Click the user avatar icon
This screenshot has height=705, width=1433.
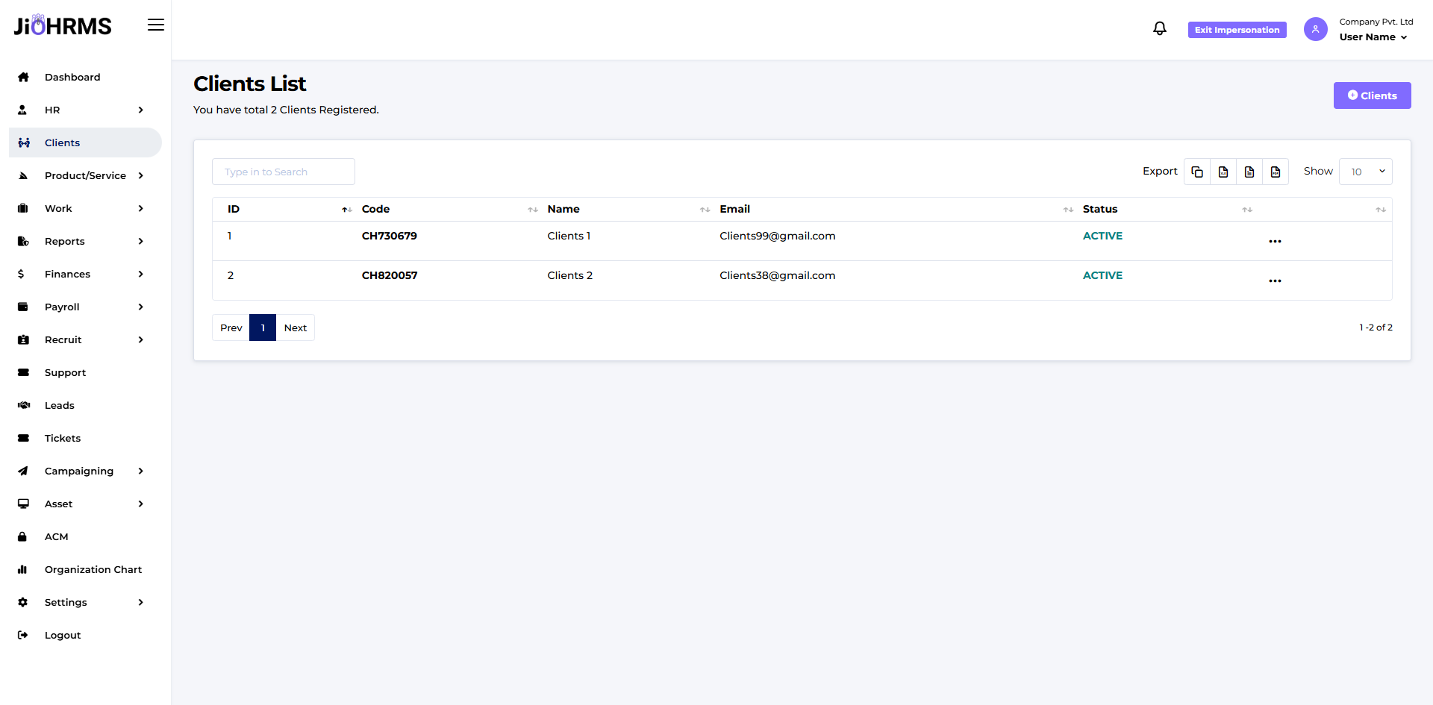tap(1315, 29)
